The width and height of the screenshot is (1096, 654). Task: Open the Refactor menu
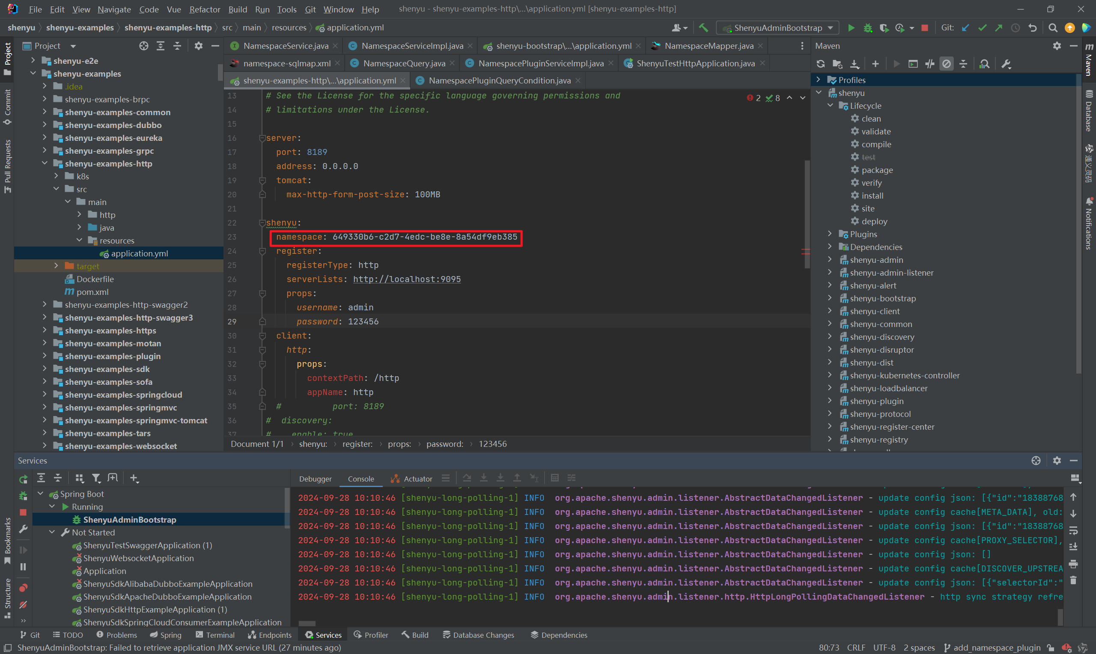coord(205,9)
